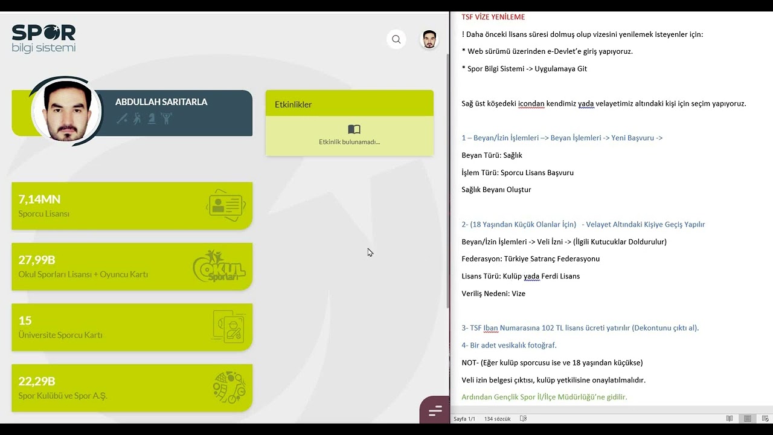The width and height of the screenshot is (773, 435).
Task: Click the '4- Bir adet vesikalık fotoğraf.' line
Action: pyautogui.click(x=509, y=346)
